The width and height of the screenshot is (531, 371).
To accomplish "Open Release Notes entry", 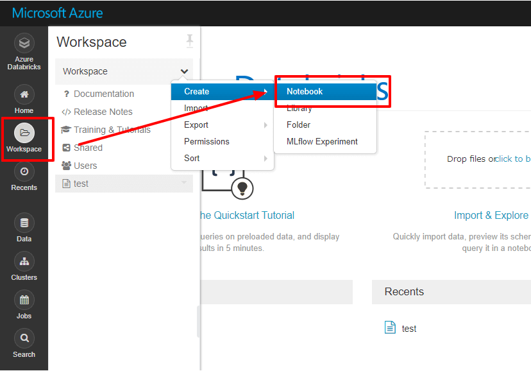I will 103,112.
